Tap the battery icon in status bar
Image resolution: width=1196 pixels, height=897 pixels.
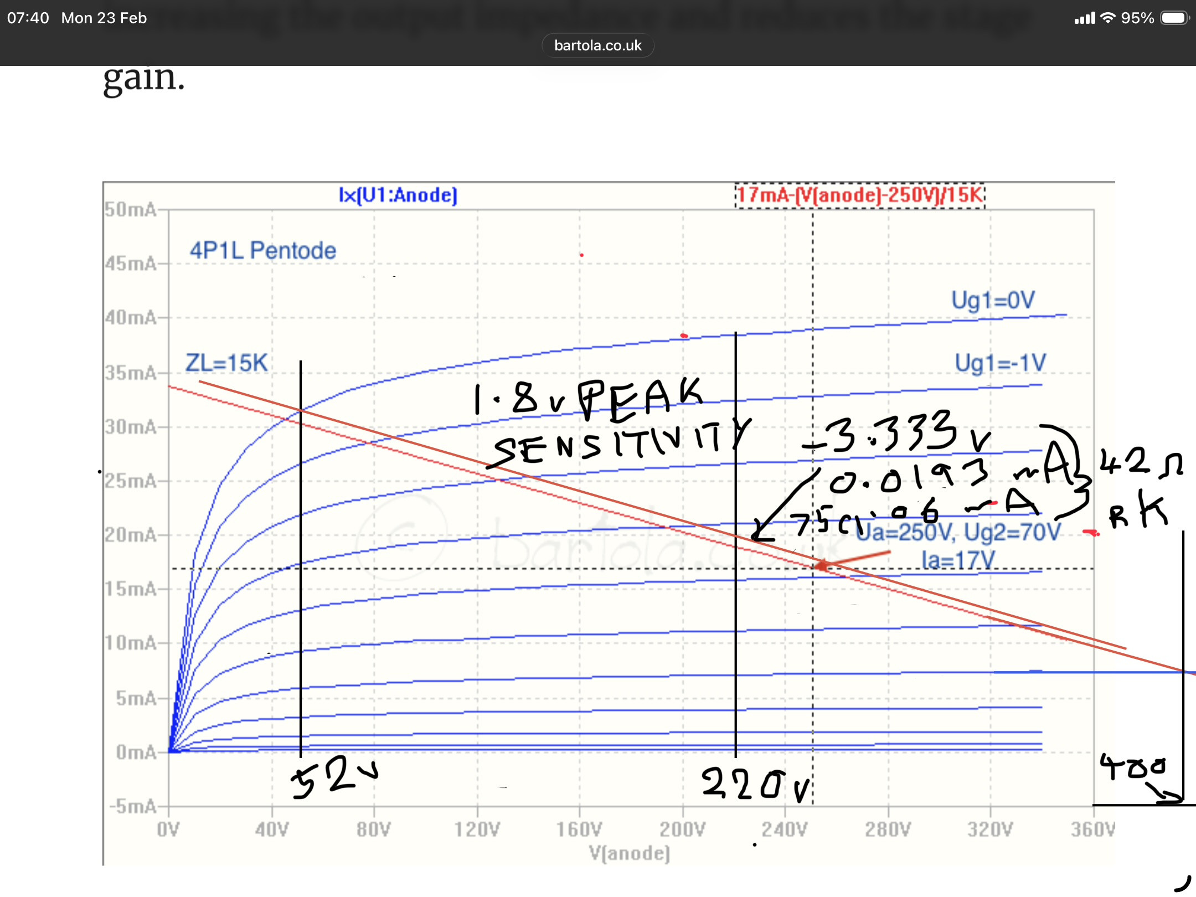click(x=1174, y=18)
